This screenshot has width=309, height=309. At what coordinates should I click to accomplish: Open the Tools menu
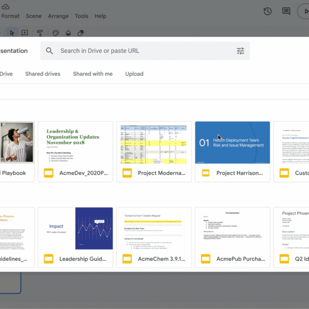pos(81,16)
